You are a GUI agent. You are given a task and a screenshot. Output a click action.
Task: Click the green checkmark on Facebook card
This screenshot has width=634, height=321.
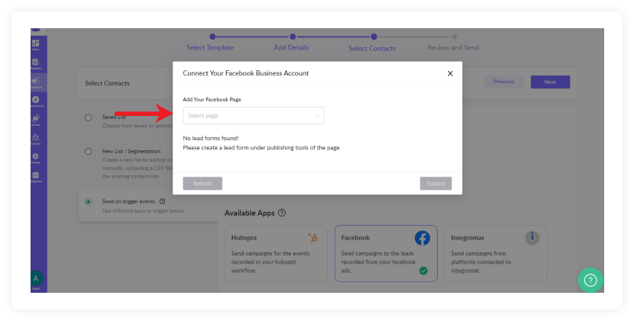pyautogui.click(x=423, y=271)
